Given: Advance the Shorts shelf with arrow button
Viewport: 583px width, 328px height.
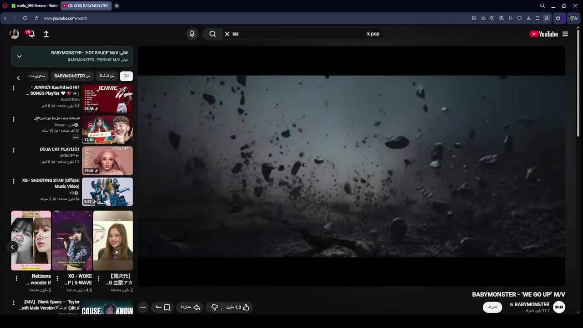Looking at the screenshot, I should click(12, 247).
